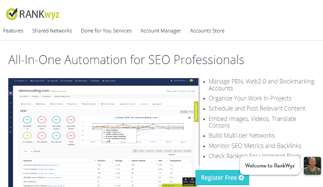Open the Features menu
The height and width of the screenshot is (187, 323).
pyautogui.click(x=14, y=31)
